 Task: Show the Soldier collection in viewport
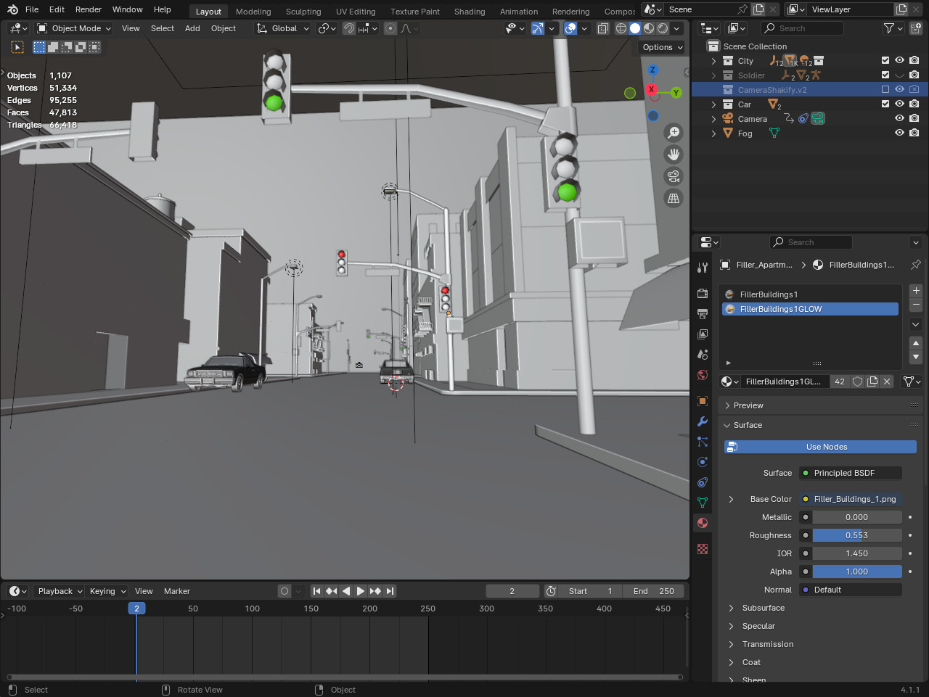point(900,75)
